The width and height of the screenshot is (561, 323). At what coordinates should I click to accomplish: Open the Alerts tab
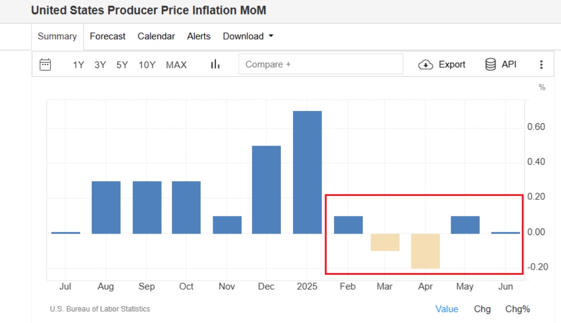pyautogui.click(x=198, y=36)
